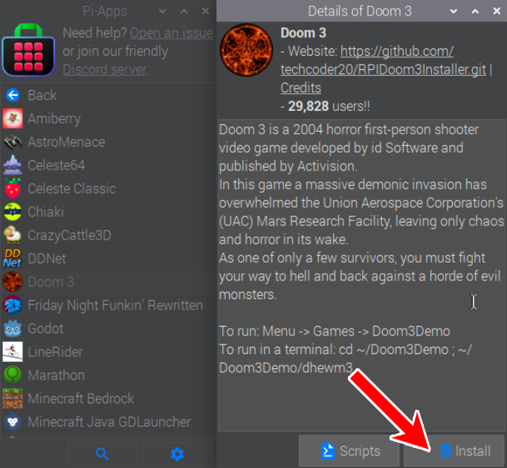This screenshot has height=468, width=507.
Task: Click the Amiberry app icon
Action: pos(13,118)
